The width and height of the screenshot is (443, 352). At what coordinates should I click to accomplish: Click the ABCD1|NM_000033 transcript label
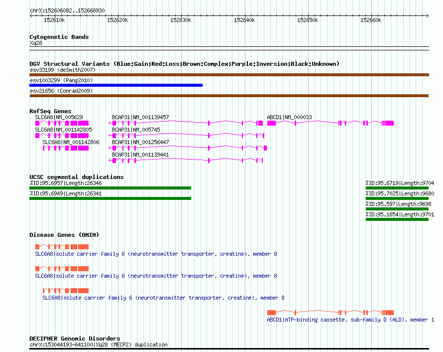pyautogui.click(x=289, y=117)
